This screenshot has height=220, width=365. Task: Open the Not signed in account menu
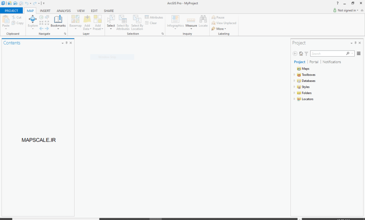[347, 10]
